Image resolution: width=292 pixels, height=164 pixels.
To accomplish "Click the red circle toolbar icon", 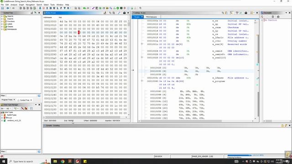I will [x=44, y=8].
